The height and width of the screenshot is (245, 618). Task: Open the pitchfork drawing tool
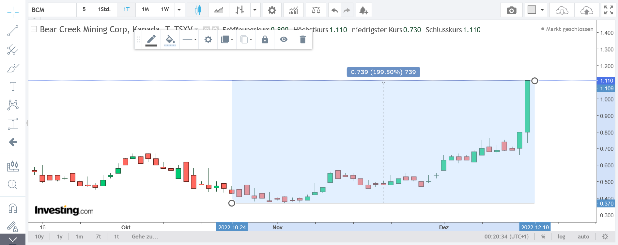13,50
